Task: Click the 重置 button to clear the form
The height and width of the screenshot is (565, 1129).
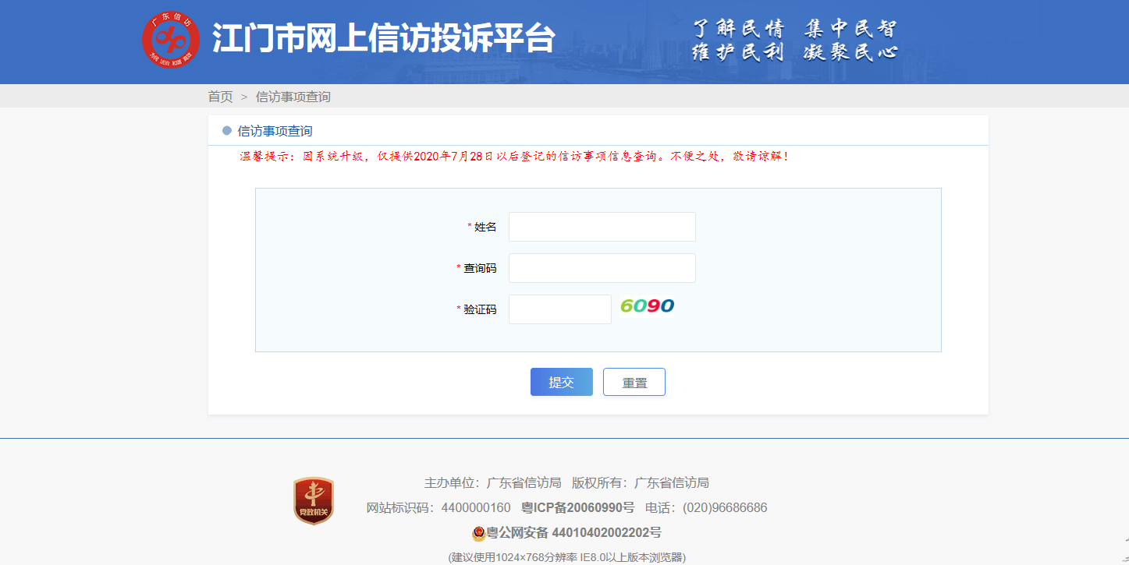Action: (x=634, y=383)
